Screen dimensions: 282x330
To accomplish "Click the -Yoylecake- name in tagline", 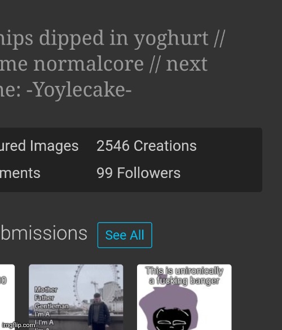I will (x=79, y=90).
